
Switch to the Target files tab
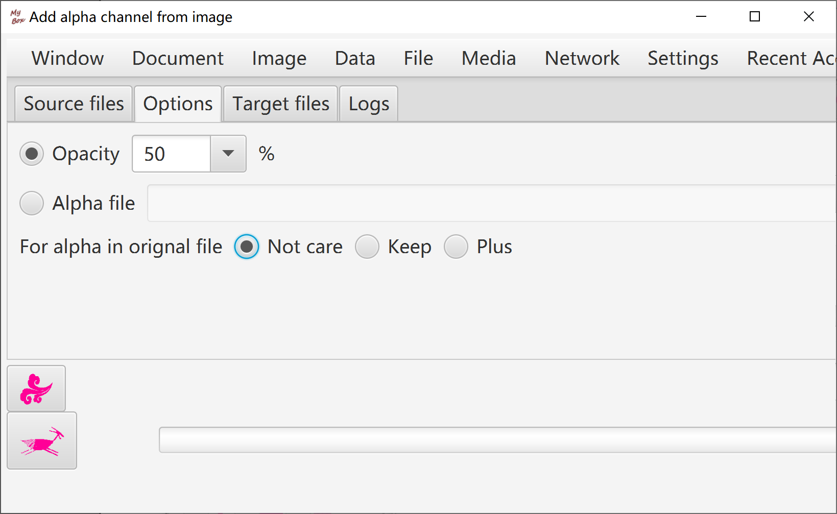point(281,104)
